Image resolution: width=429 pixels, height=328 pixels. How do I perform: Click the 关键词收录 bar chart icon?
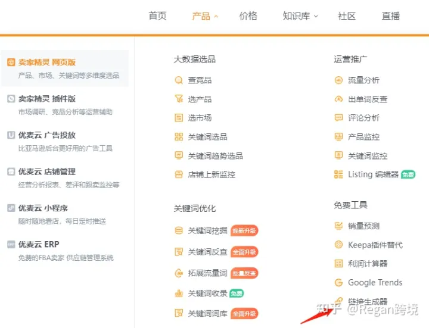[x=179, y=293]
